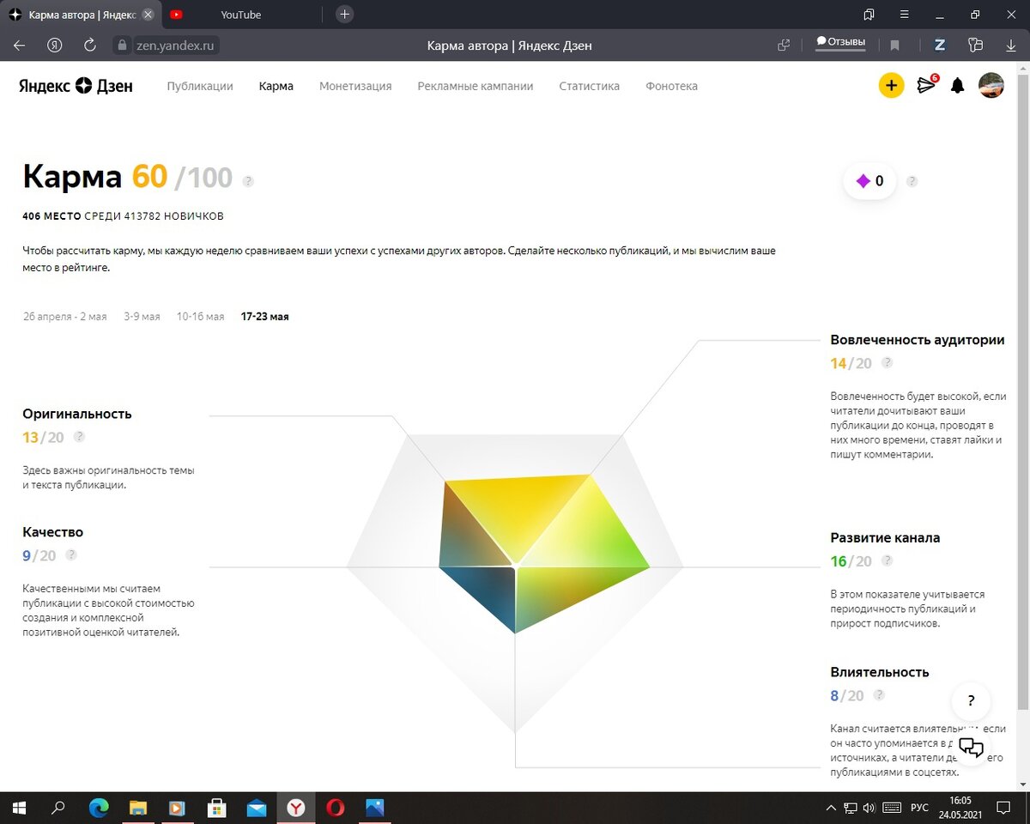Click the help mark for Оригинальность
The height and width of the screenshot is (824, 1030).
click(x=79, y=437)
